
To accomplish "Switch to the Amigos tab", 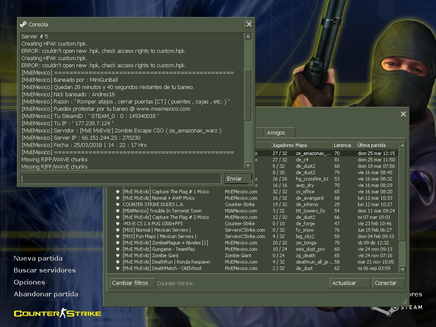I will tap(280, 133).
